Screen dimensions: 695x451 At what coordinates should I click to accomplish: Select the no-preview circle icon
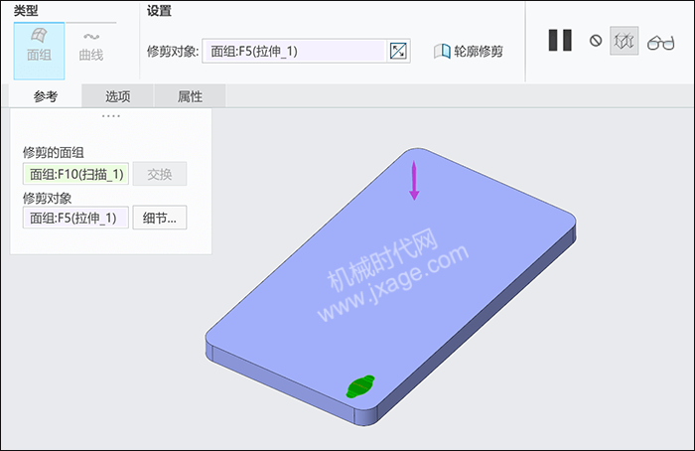point(596,41)
